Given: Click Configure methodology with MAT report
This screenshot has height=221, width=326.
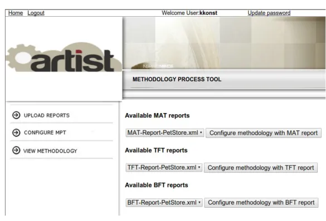Looking at the screenshot, I should [x=264, y=133].
